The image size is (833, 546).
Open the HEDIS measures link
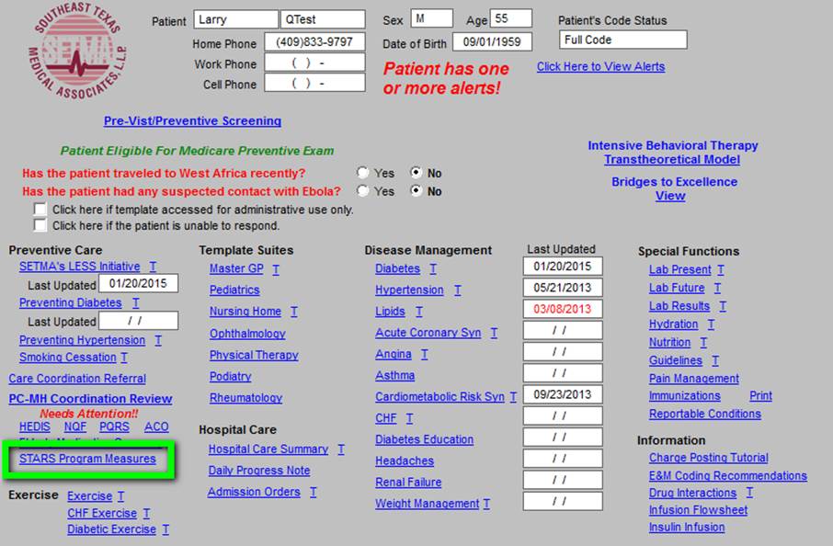[x=35, y=427]
